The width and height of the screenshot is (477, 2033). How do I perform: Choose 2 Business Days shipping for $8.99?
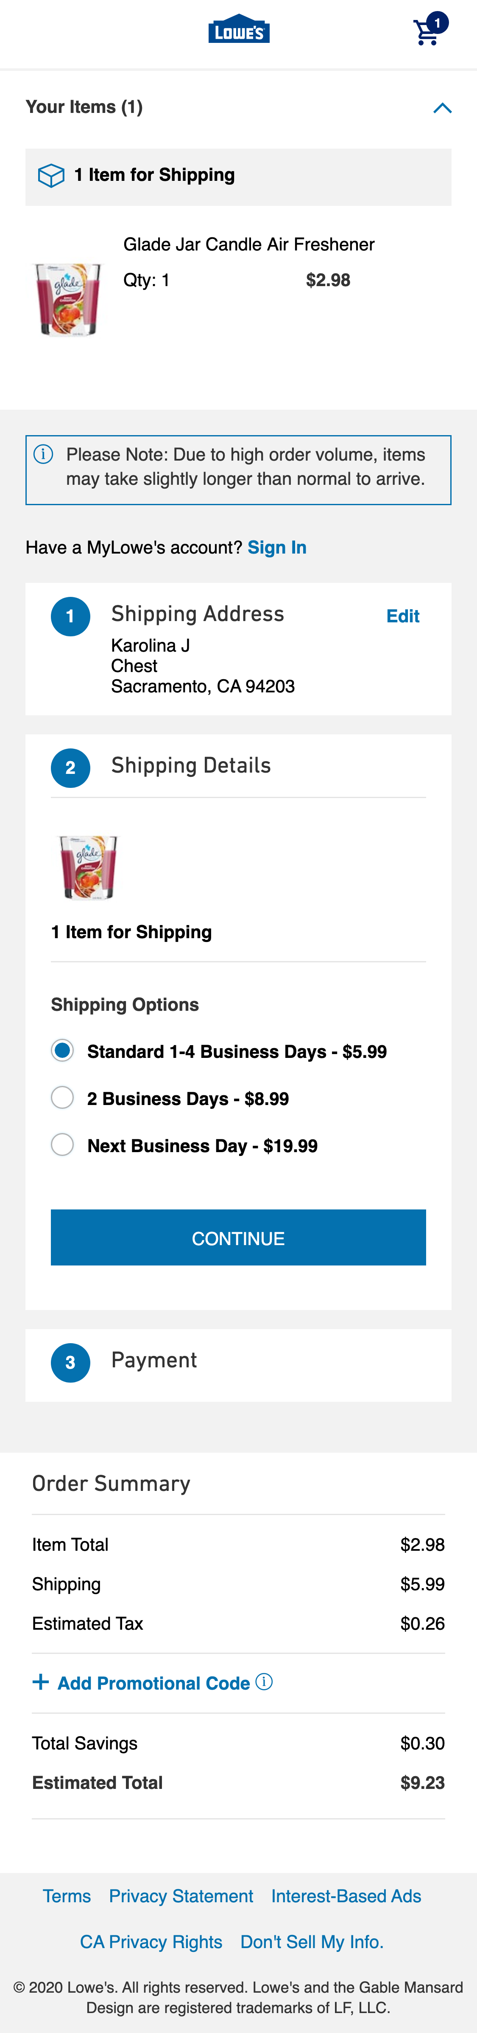click(62, 1099)
